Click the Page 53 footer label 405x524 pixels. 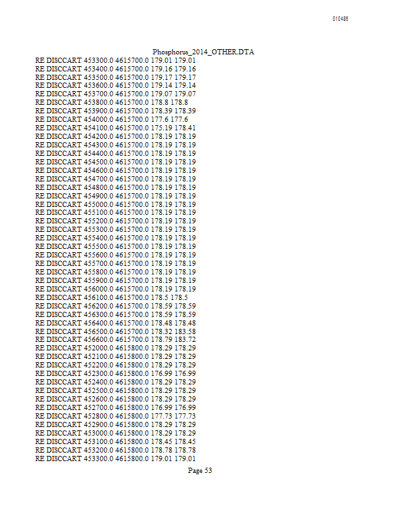[x=200, y=470]
